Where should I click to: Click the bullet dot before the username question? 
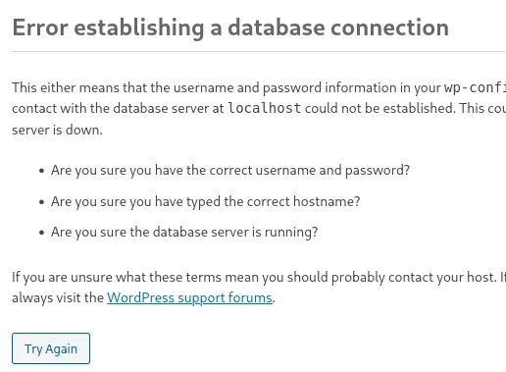click(x=41, y=171)
